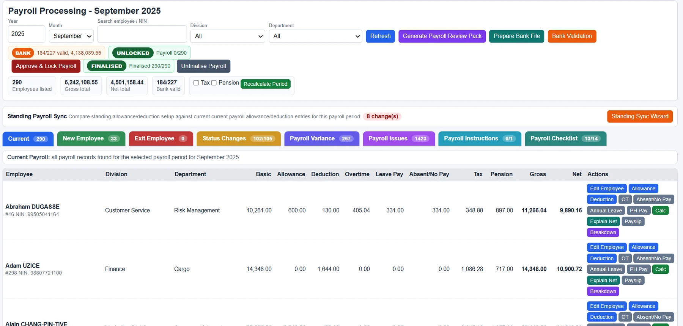The height and width of the screenshot is (326, 683).
Task: Open the New Employee tab
Action: click(x=91, y=139)
